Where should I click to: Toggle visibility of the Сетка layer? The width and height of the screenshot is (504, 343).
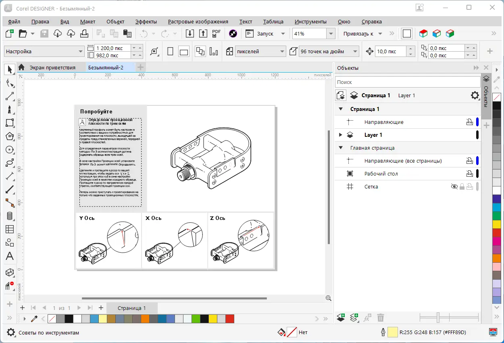(454, 187)
